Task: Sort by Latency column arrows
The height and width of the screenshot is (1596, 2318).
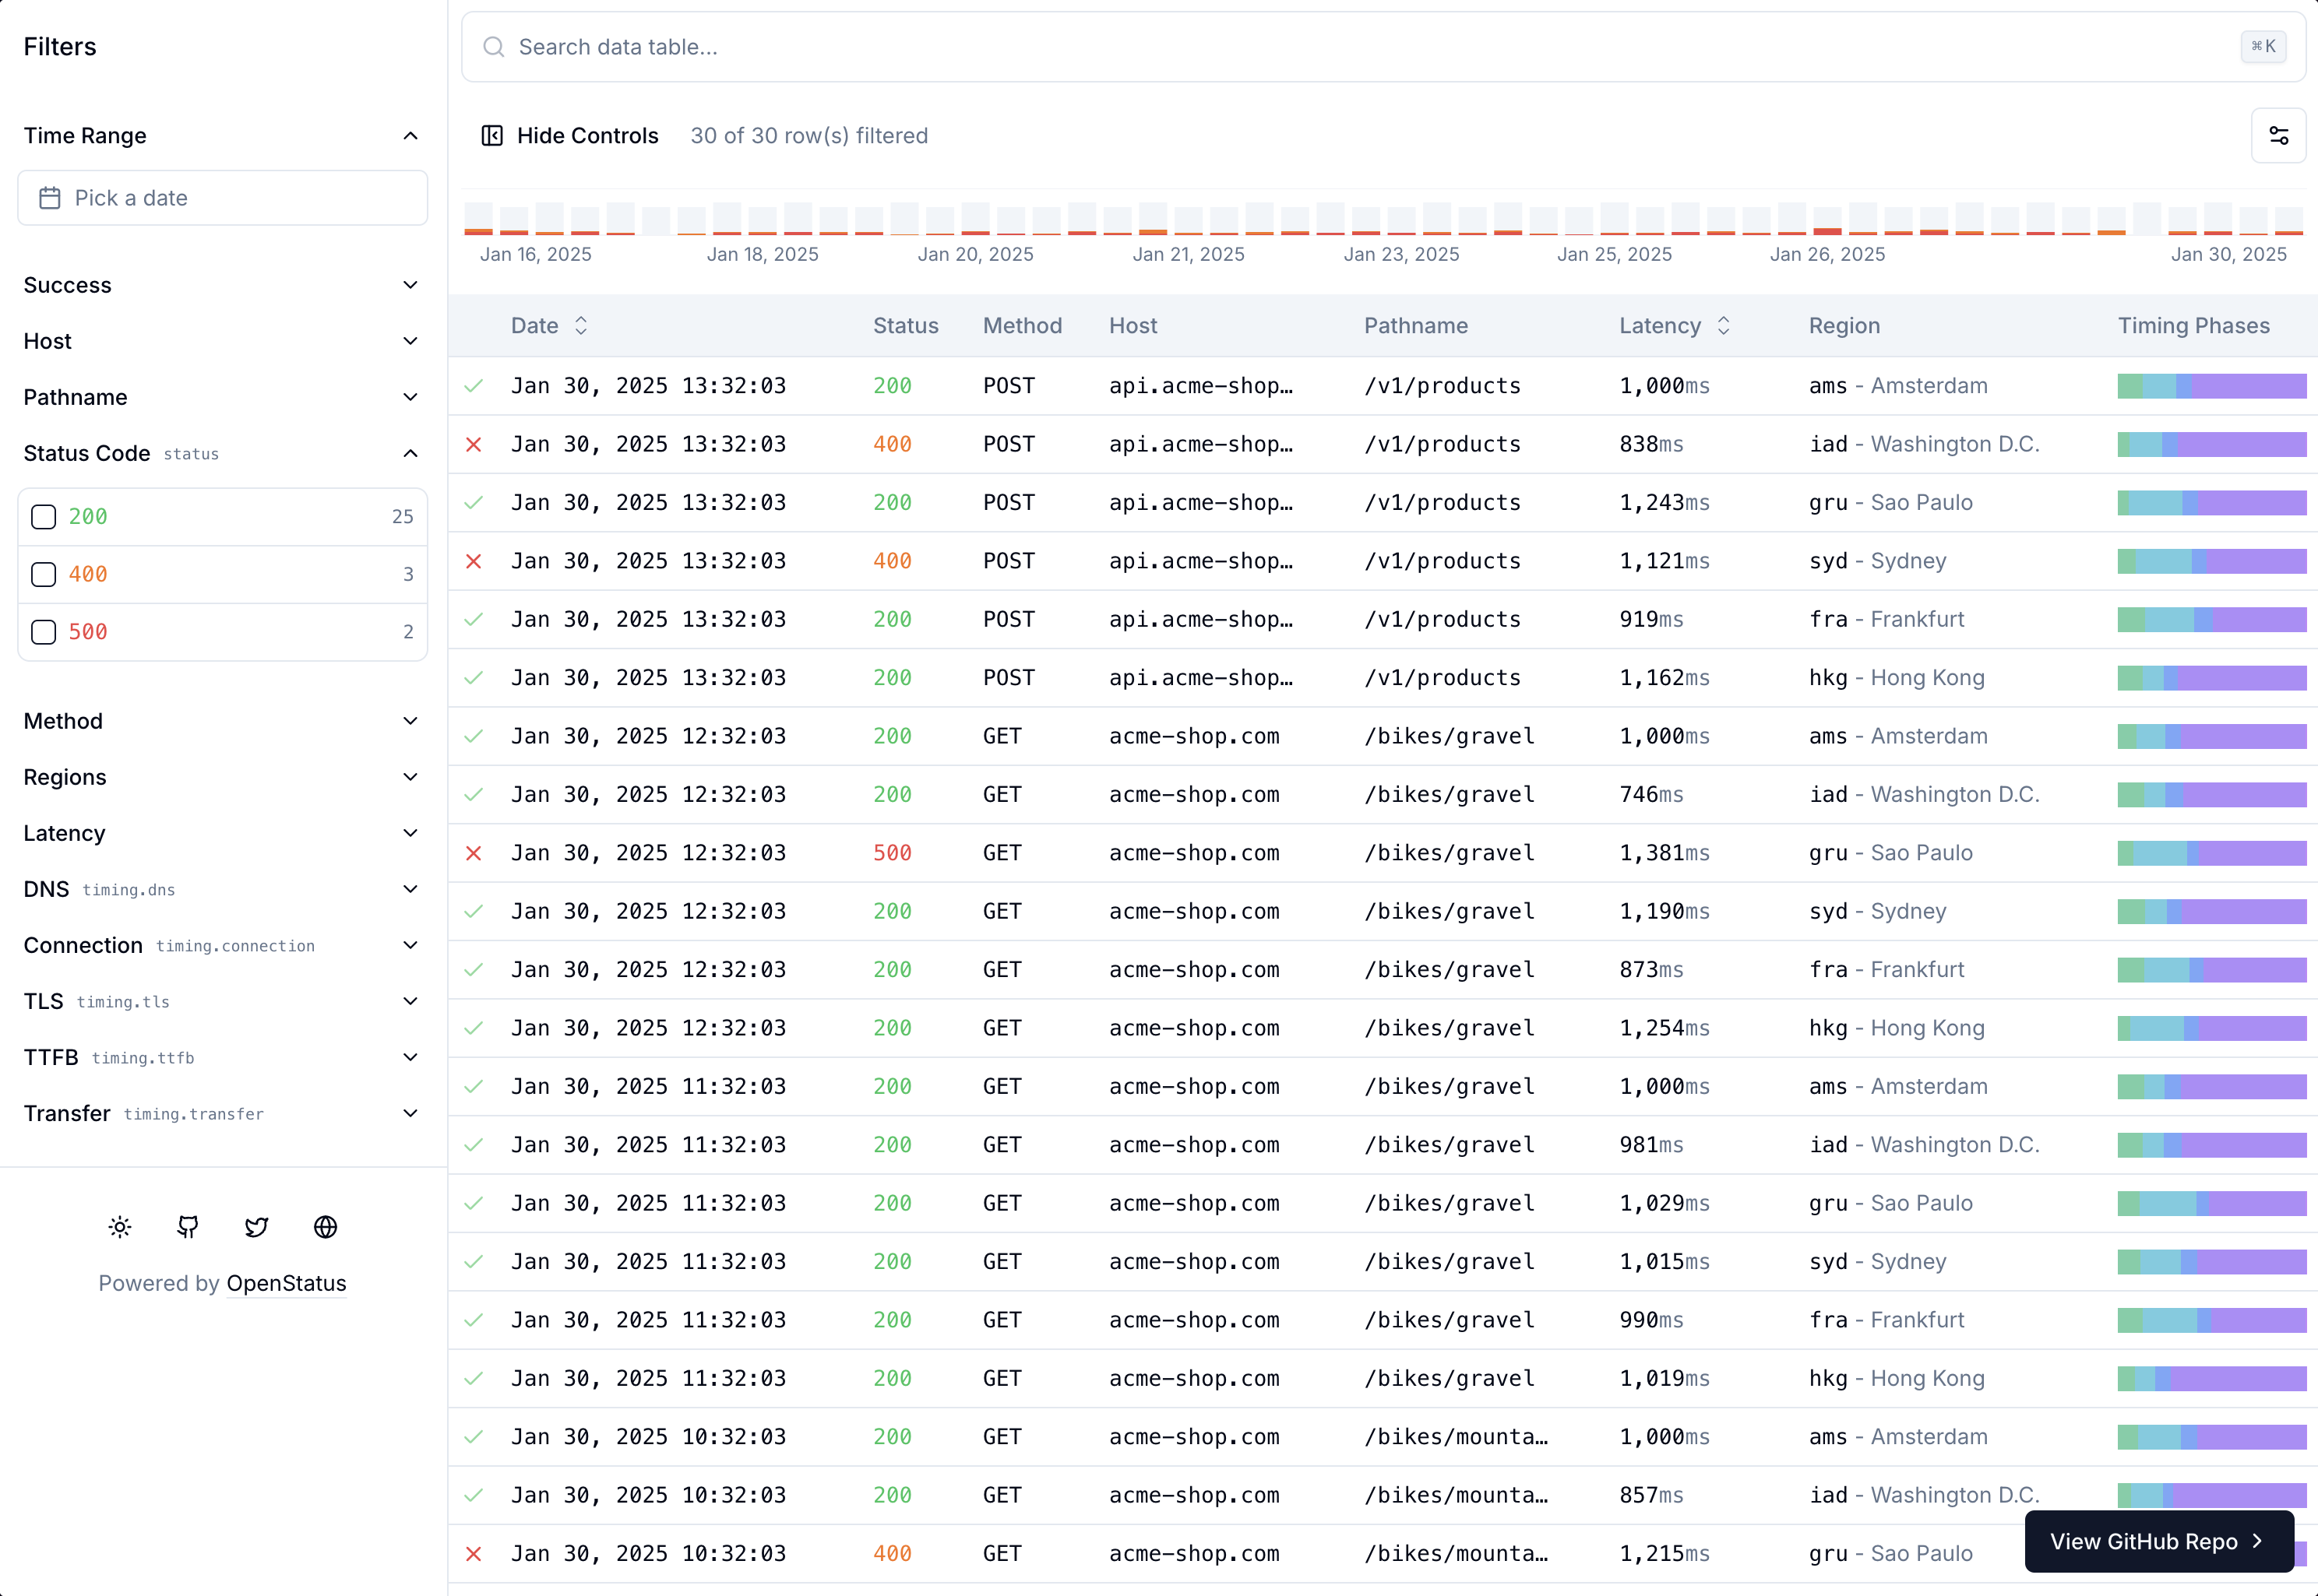Action: [1723, 326]
